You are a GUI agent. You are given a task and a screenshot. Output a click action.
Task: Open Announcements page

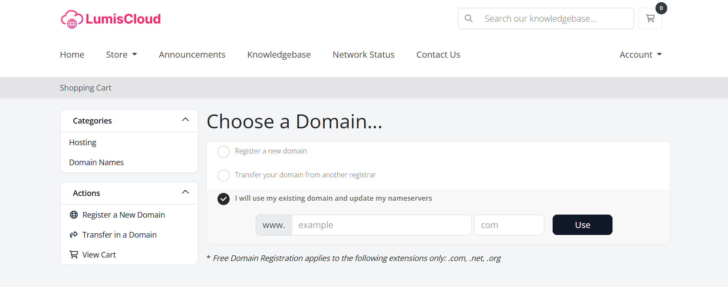click(192, 55)
